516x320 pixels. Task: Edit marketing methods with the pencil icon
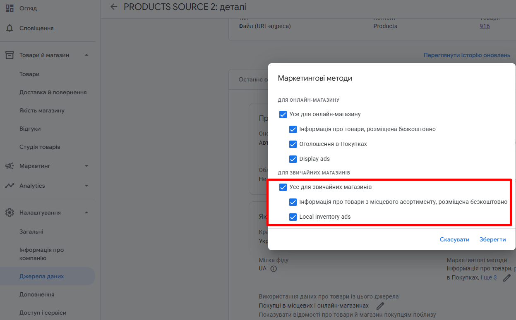[x=507, y=278]
